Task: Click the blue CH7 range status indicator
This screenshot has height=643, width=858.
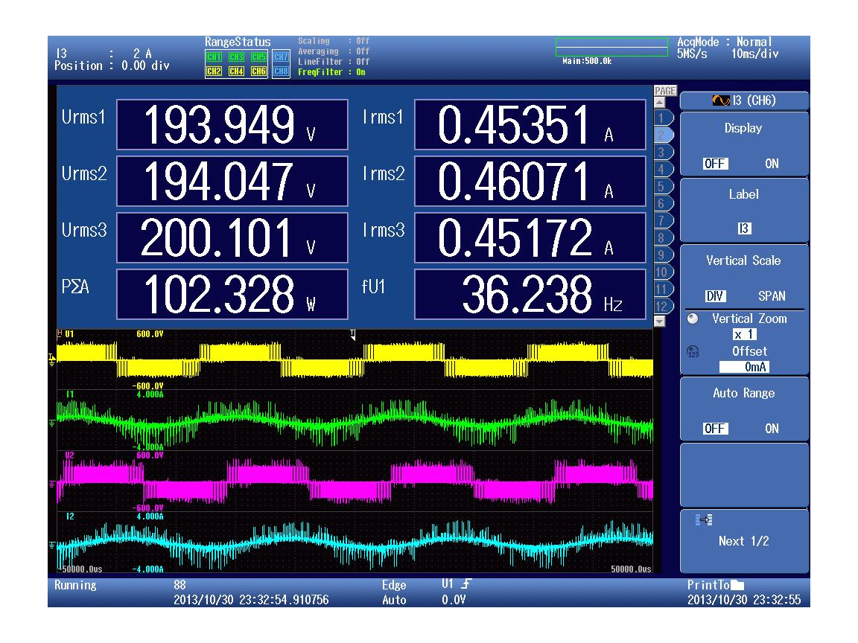Action: pos(281,57)
